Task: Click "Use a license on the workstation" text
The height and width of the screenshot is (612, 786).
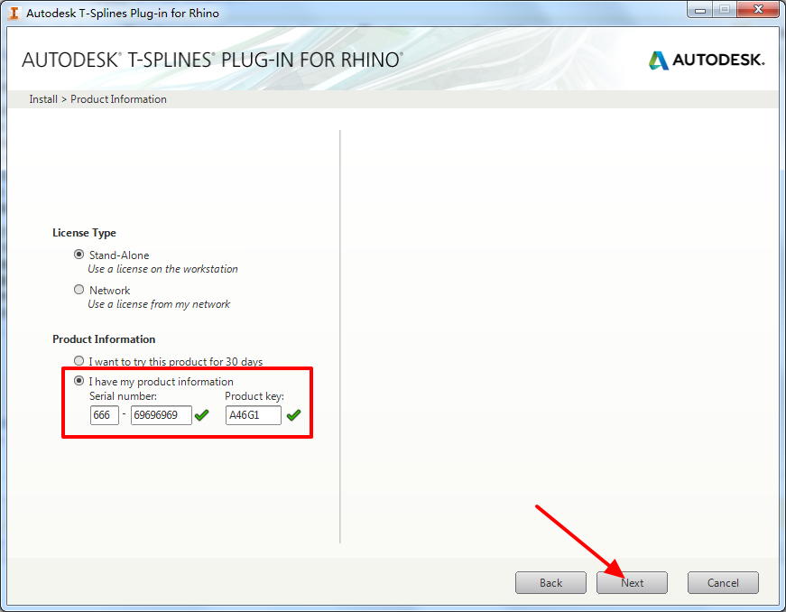Action: tap(163, 269)
